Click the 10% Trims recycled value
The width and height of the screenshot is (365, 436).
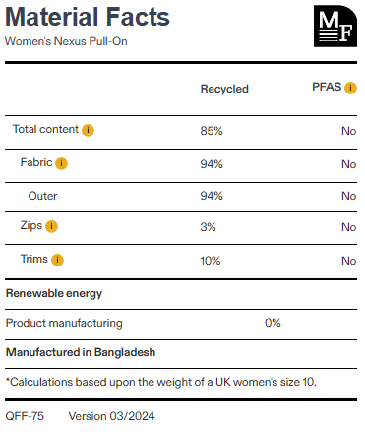pos(211,261)
